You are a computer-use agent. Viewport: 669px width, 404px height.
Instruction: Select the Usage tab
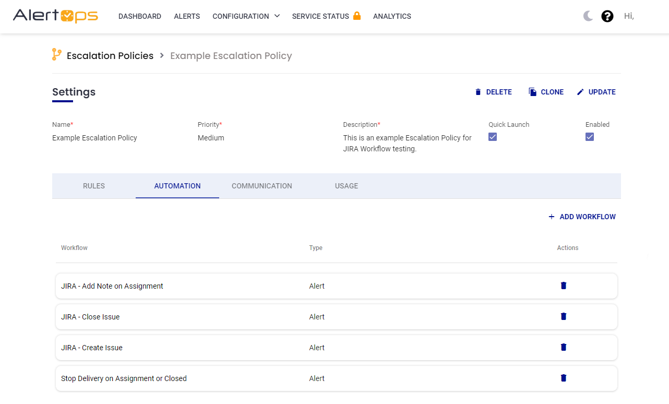click(347, 186)
